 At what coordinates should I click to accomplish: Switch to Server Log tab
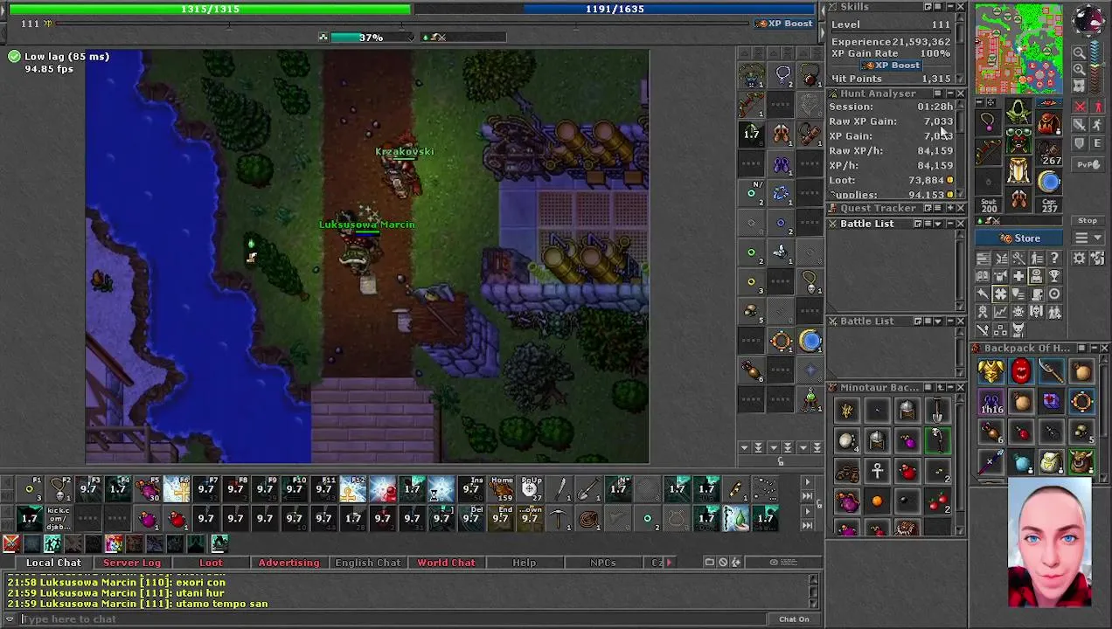(x=132, y=563)
